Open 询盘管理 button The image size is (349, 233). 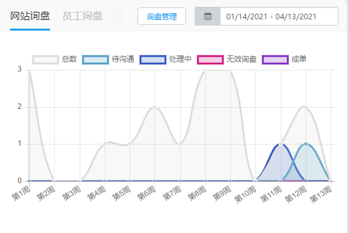162,16
